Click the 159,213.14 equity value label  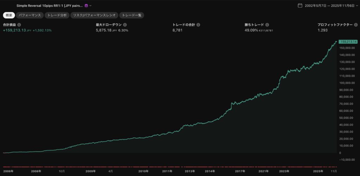347,42
